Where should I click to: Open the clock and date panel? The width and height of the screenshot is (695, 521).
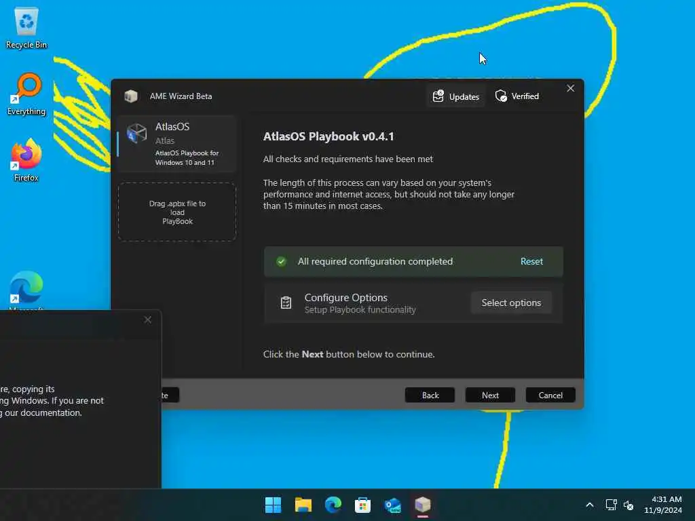point(662,505)
